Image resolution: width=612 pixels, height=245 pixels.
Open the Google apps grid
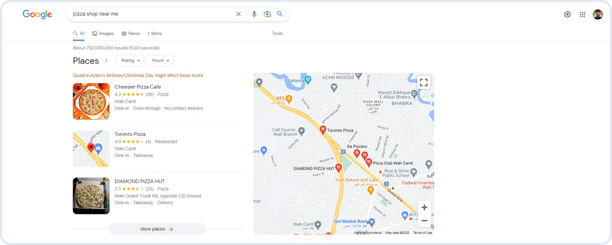pyautogui.click(x=582, y=14)
